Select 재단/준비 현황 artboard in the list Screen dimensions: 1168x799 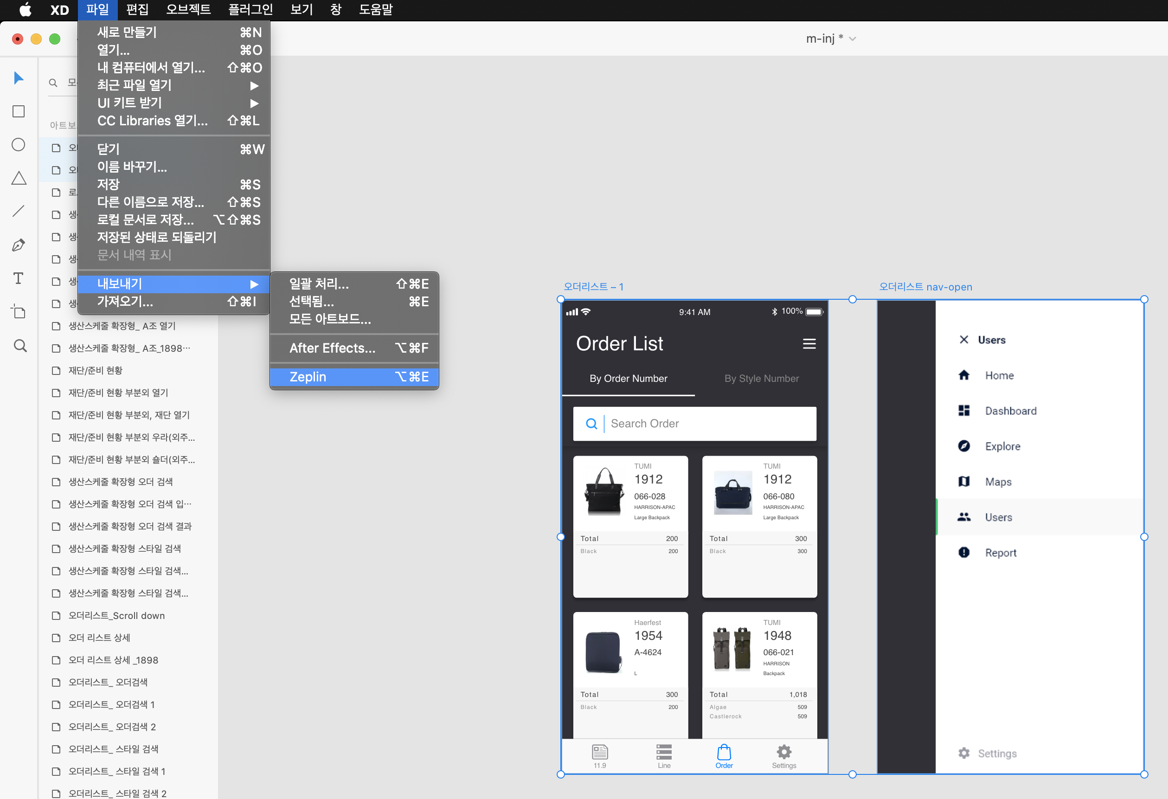[96, 371]
